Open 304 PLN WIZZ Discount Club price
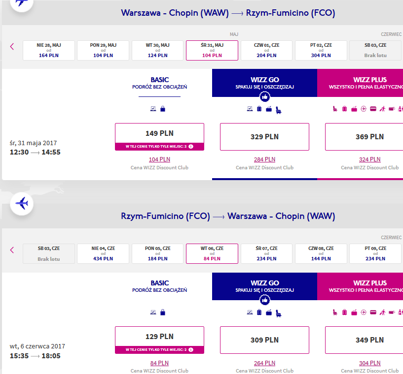Viewport: 403px width, 374px height. pyautogui.click(x=369, y=363)
